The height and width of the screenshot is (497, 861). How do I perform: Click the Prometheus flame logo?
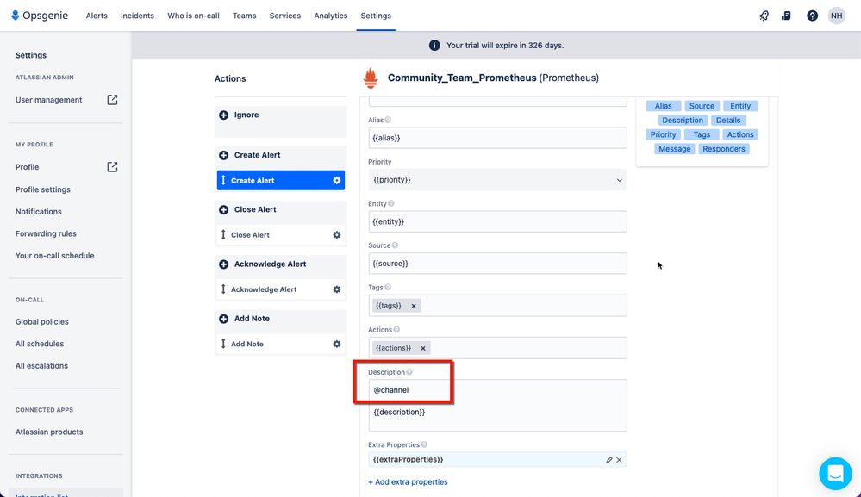(371, 78)
